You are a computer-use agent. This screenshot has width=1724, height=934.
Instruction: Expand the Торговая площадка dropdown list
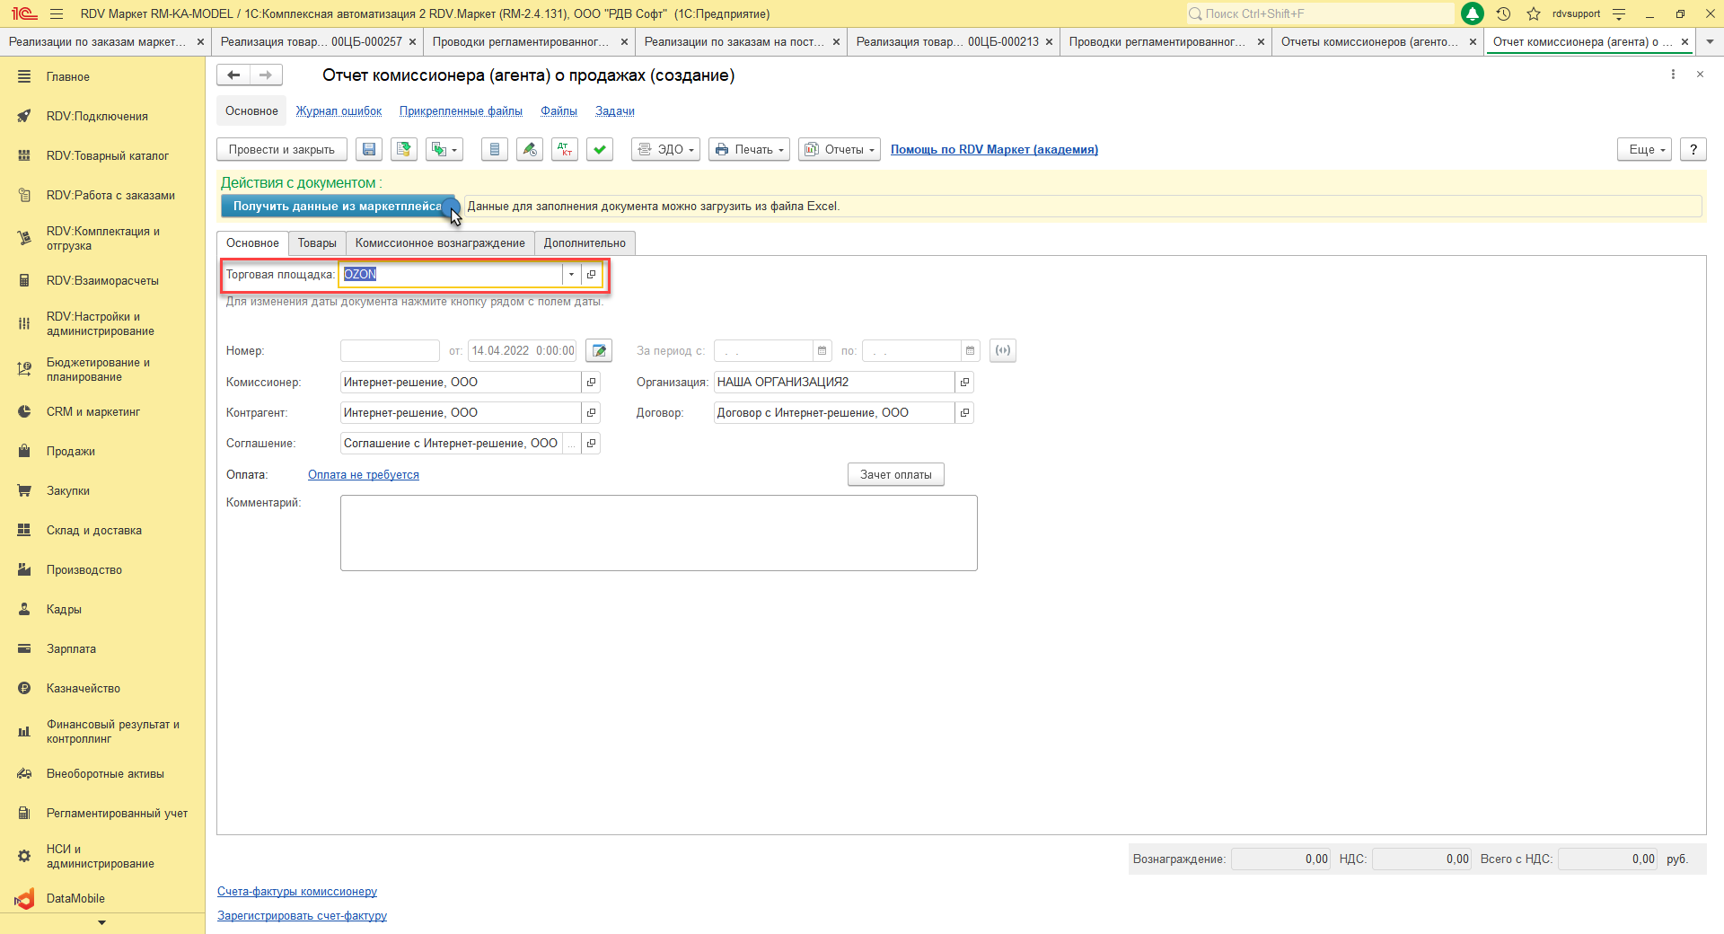tap(571, 275)
